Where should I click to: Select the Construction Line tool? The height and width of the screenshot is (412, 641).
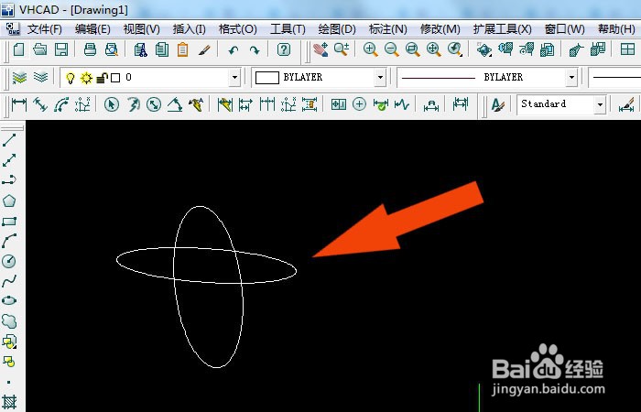[9, 160]
